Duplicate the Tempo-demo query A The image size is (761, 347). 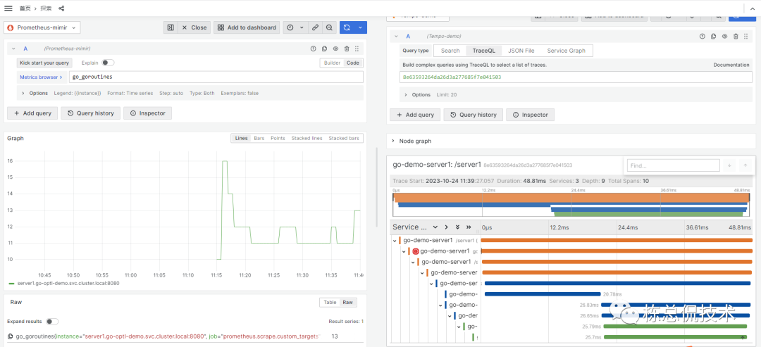point(713,37)
